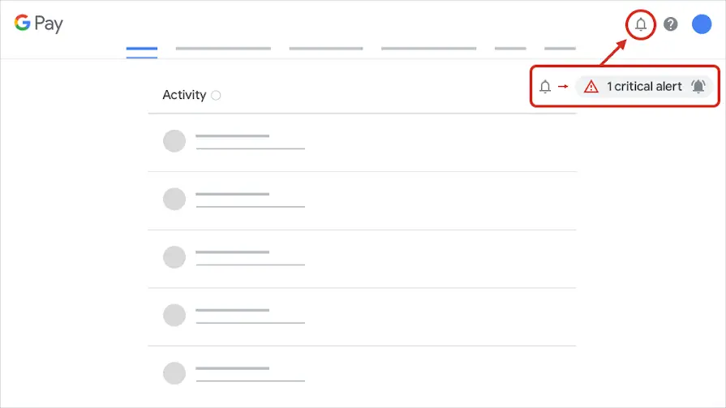
Task: Switch to the second tab placeholder
Action: click(x=223, y=49)
